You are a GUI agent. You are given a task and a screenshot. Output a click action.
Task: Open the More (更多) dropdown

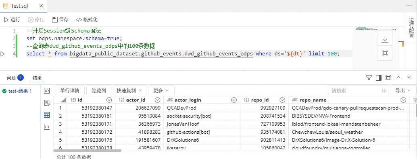pyautogui.click(x=161, y=90)
